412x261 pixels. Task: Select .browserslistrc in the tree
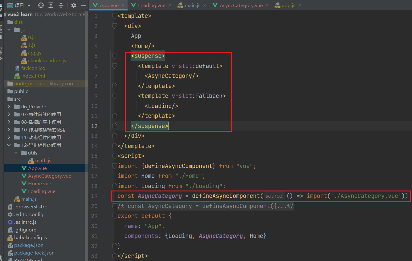(x=30, y=207)
